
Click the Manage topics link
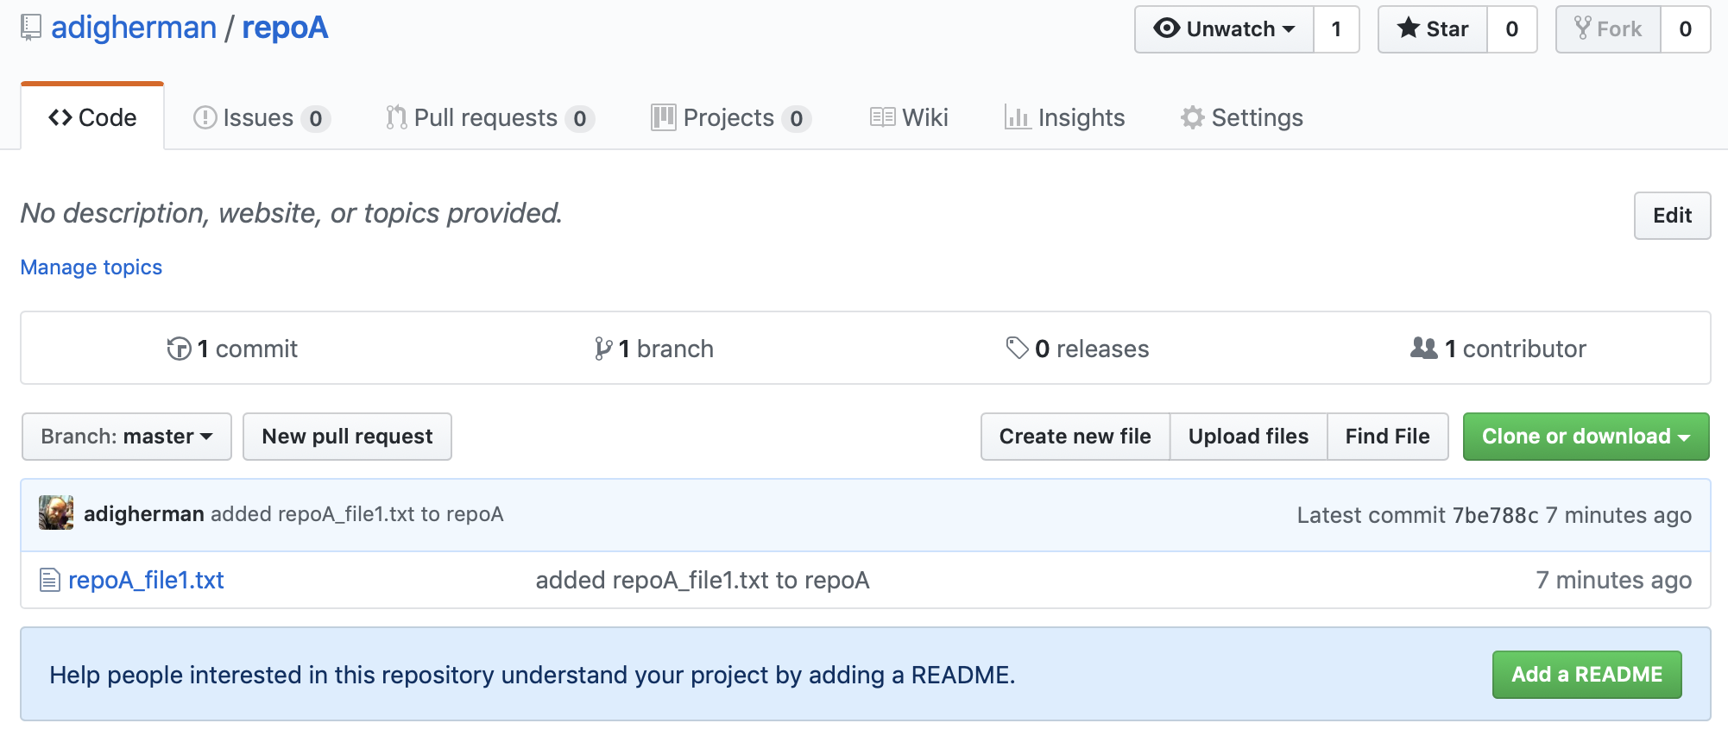click(91, 267)
